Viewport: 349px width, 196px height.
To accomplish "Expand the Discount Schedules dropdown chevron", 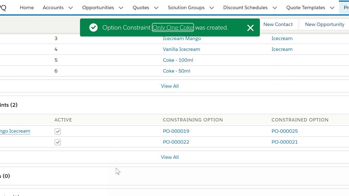I will click(275, 8).
